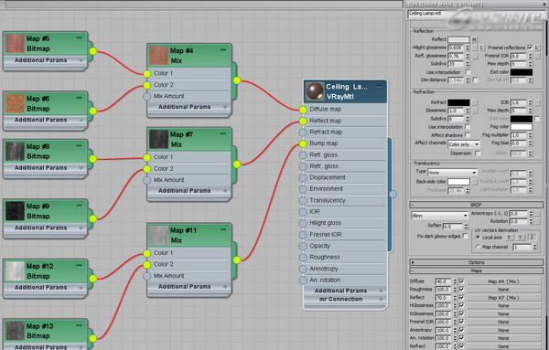Click the black Refract color swatch

tap(458, 102)
